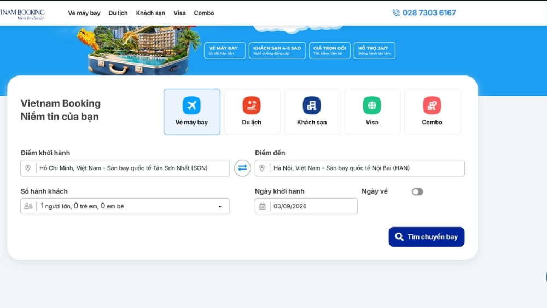Click the GIÁ TRỌN GÓI banner badge
The width and height of the screenshot is (547, 308).
(x=330, y=50)
